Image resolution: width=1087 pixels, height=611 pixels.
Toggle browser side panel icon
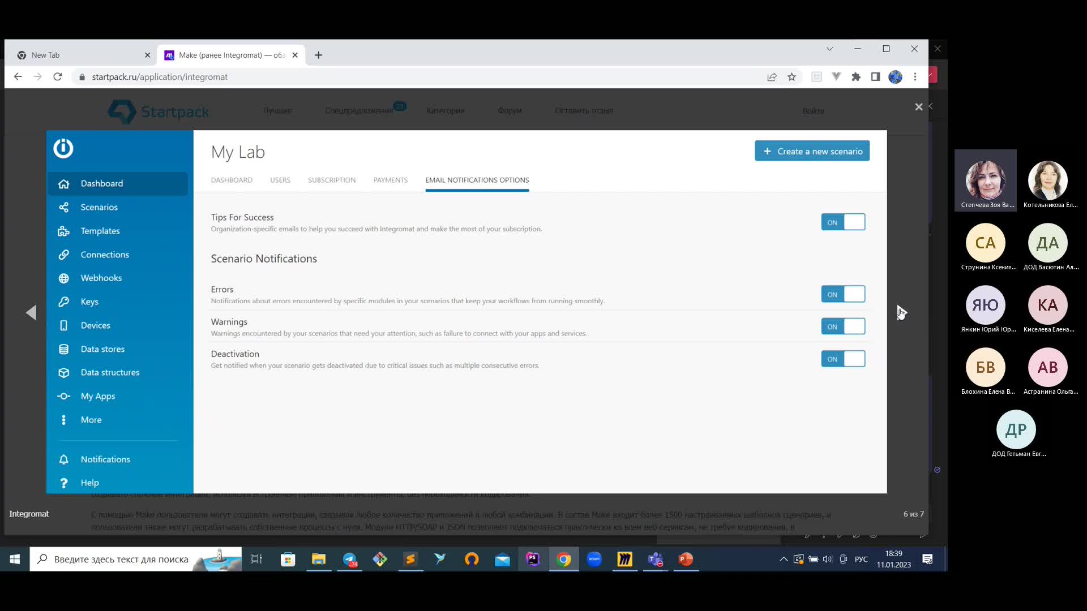875,77
